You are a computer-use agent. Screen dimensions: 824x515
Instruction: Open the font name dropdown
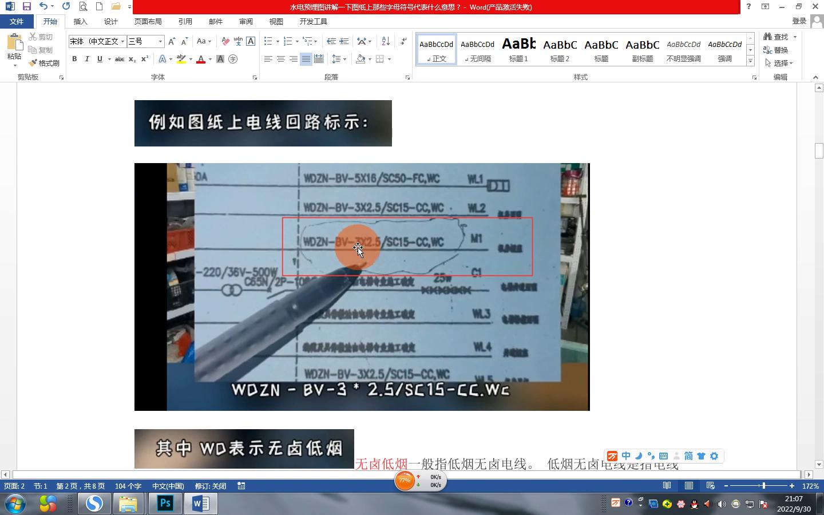click(x=122, y=41)
